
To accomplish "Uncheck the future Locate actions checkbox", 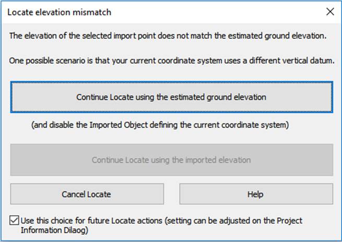I will (15, 221).
